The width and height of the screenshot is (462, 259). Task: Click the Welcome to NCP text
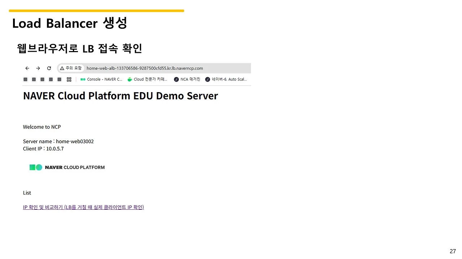click(42, 127)
